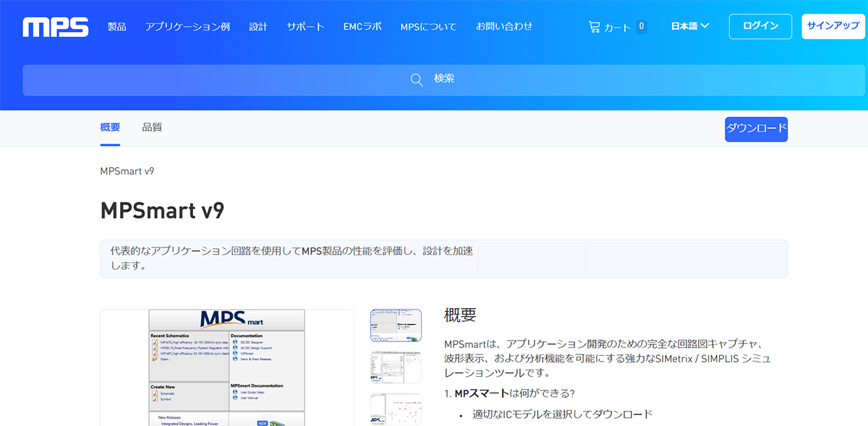Go to お問い合わせ page
The height and width of the screenshot is (426, 868).
point(504,27)
